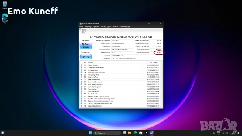Open the Function menu in CrystalDiskInfo

coord(96,27)
